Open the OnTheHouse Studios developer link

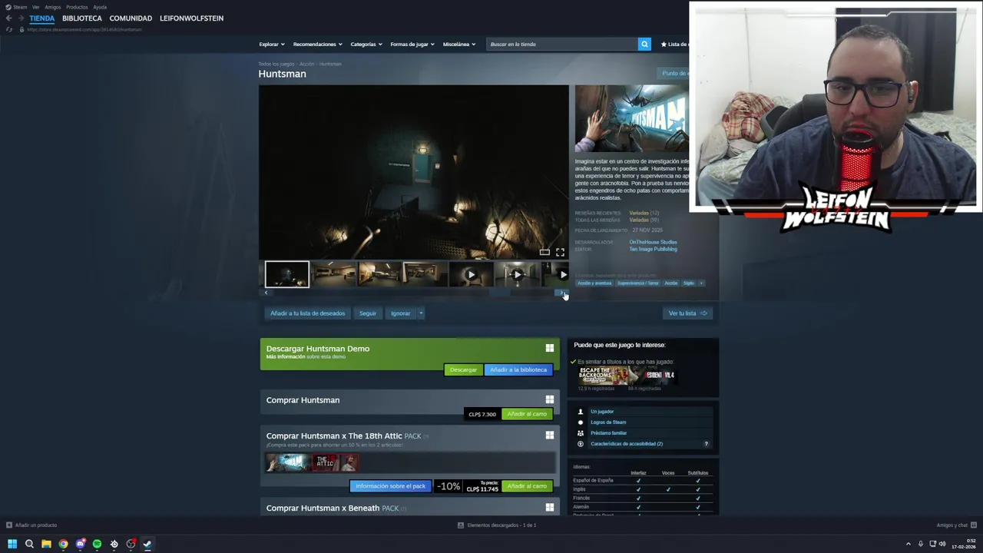[653, 242]
